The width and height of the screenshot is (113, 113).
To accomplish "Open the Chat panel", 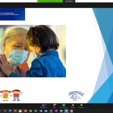I will pyautogui.click(x=55, y=106).
